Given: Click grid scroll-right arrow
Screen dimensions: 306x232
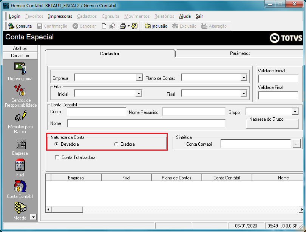Looking at the screenshot, I should tap(301, 209).
